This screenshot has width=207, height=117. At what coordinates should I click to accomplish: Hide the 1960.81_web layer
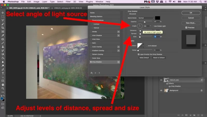tap(161, 80)
